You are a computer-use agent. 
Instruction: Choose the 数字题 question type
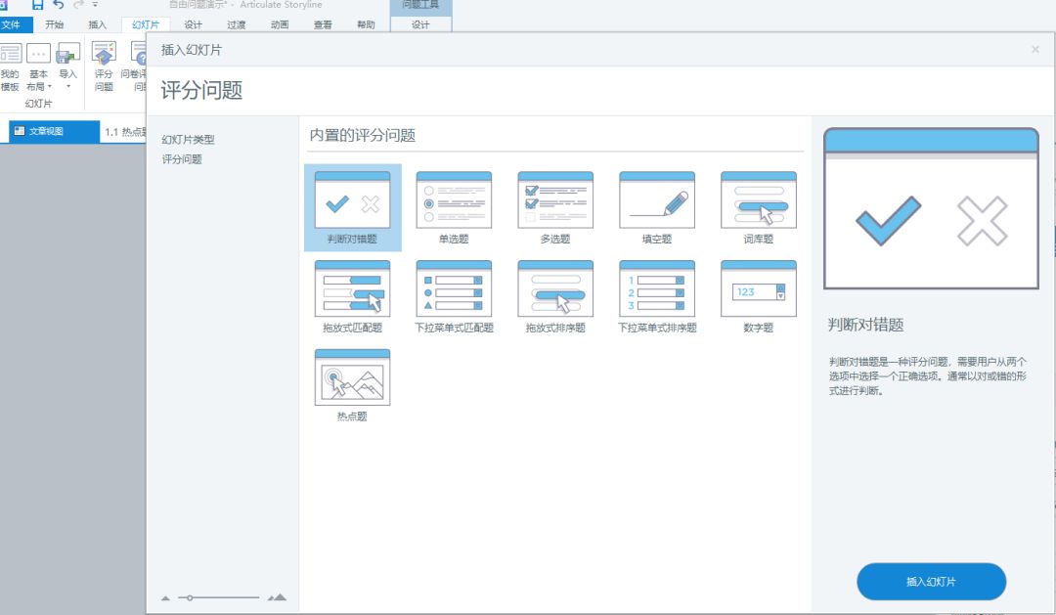click(759, 296)
